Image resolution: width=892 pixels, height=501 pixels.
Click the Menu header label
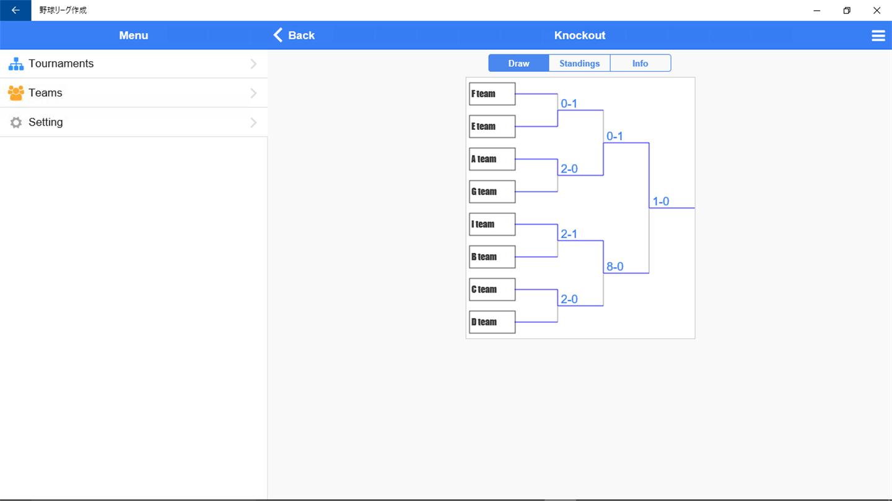click(133, 35)
